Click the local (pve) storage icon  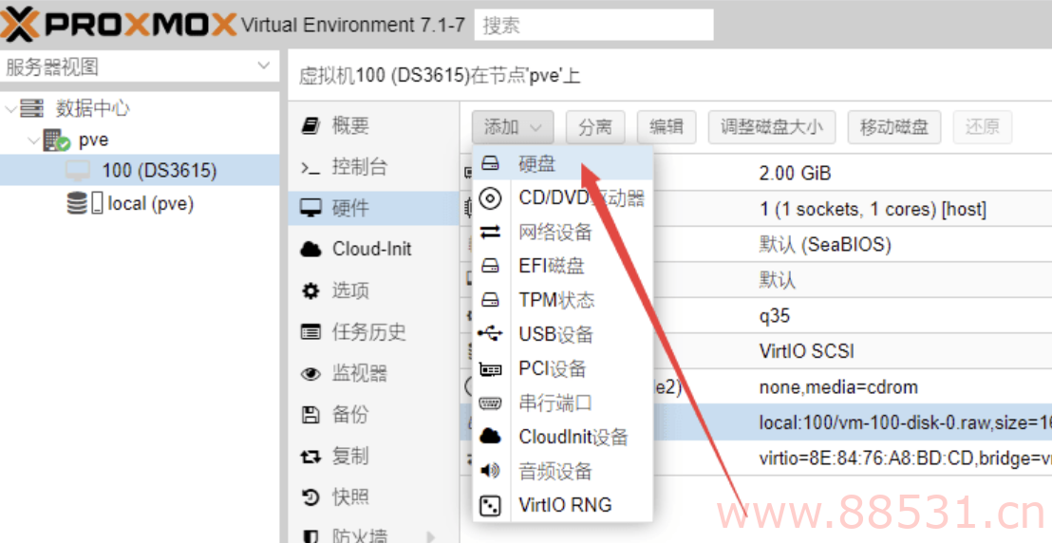[85, 203]
